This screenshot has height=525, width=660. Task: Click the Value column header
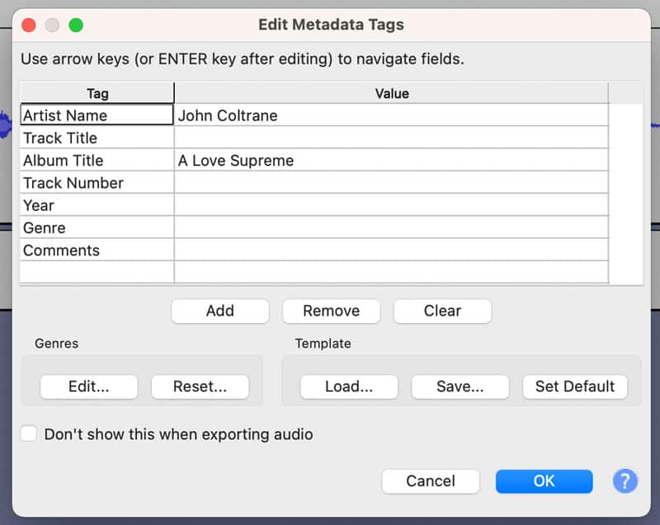[391, 93]
